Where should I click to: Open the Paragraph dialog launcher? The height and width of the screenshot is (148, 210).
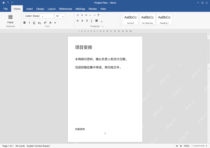click(103, 26)
